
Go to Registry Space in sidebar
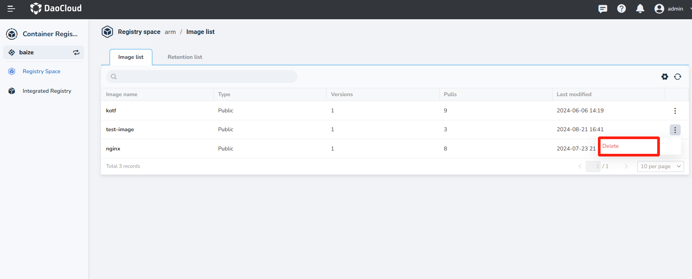(x=41, y=71)
